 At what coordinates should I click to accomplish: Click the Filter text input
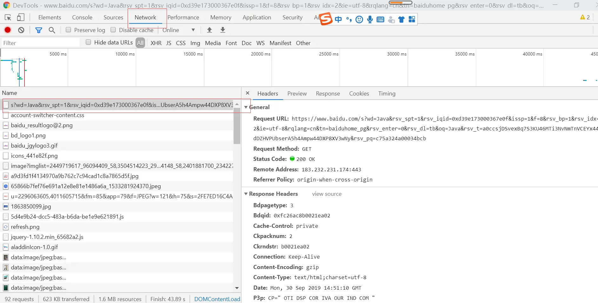(40, 43)
